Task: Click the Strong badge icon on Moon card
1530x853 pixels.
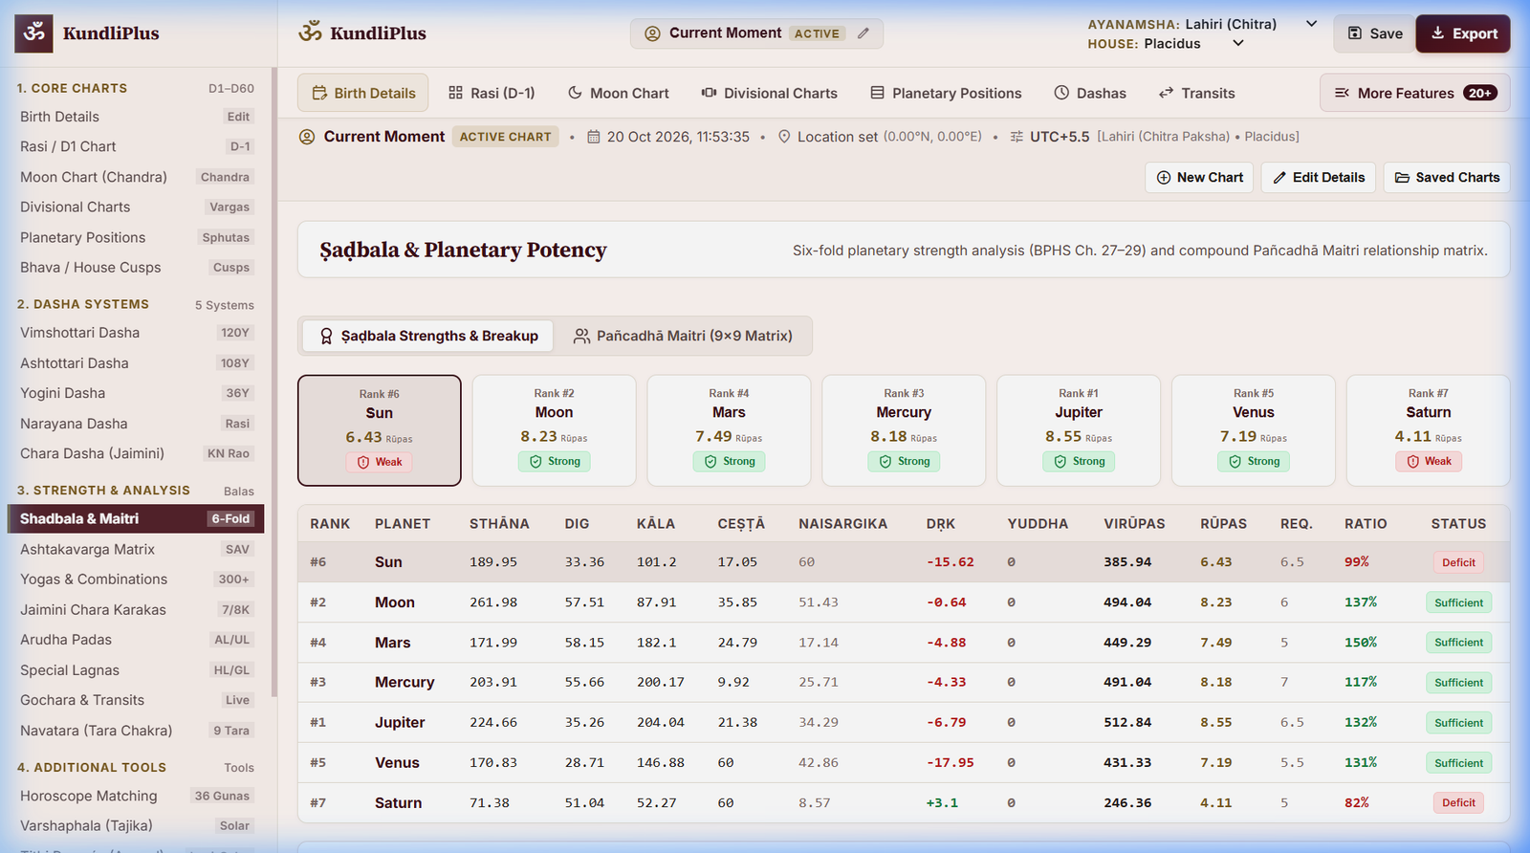Action: click(x=535, y=462)
